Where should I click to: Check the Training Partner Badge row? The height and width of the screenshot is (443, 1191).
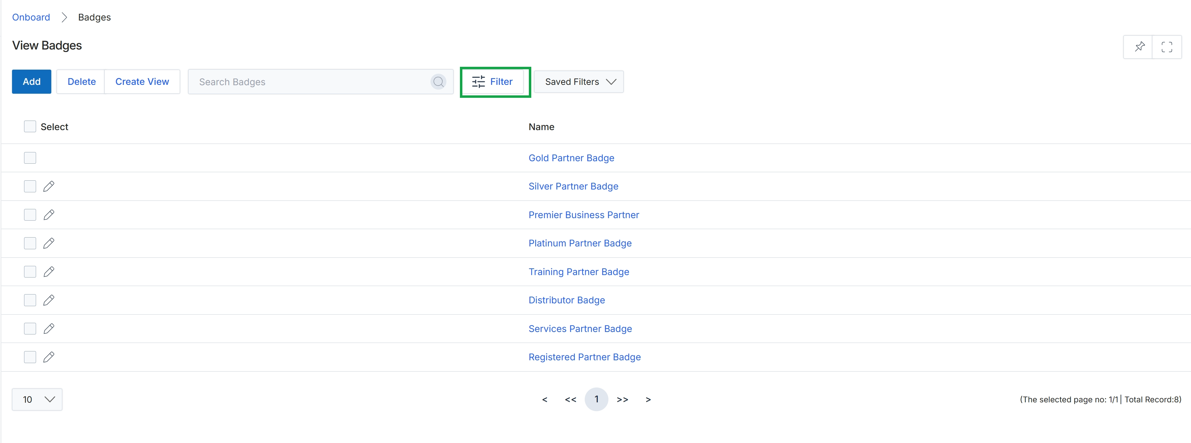(x=30, y=272)
